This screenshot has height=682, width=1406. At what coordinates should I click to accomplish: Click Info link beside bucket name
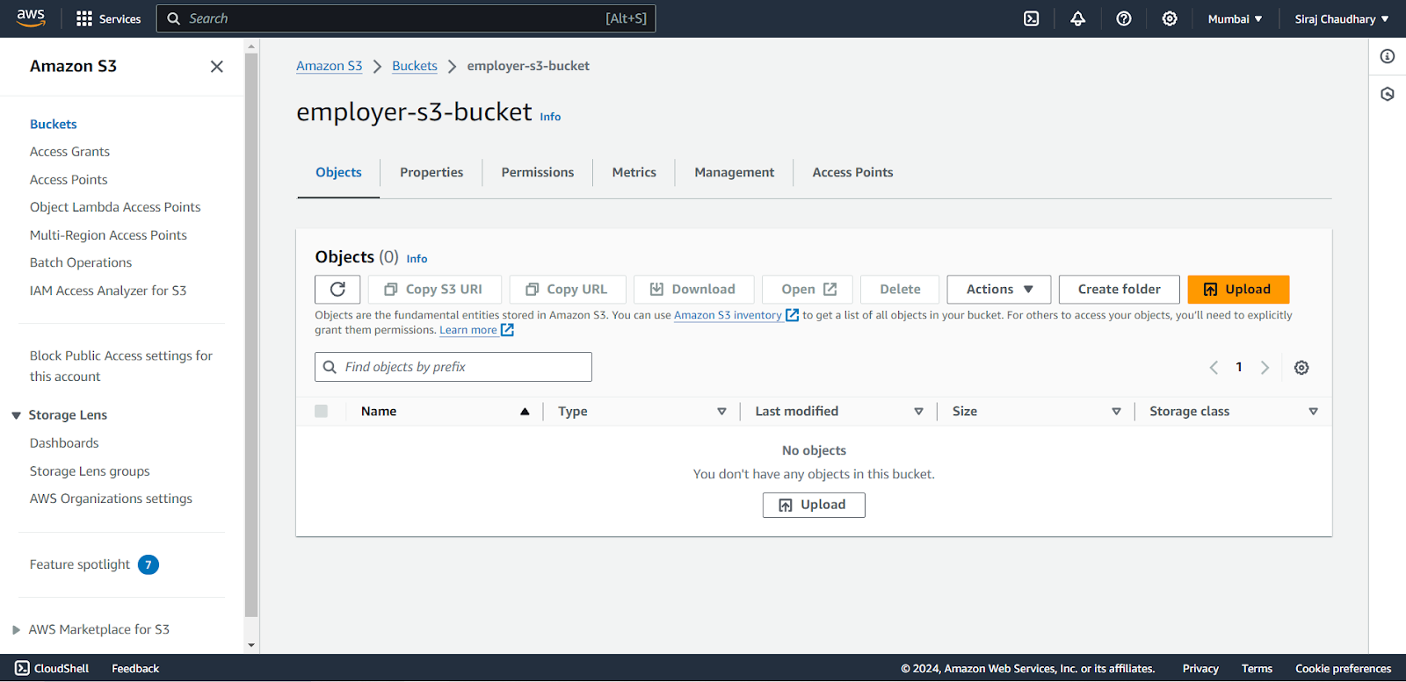coord(550,117)
